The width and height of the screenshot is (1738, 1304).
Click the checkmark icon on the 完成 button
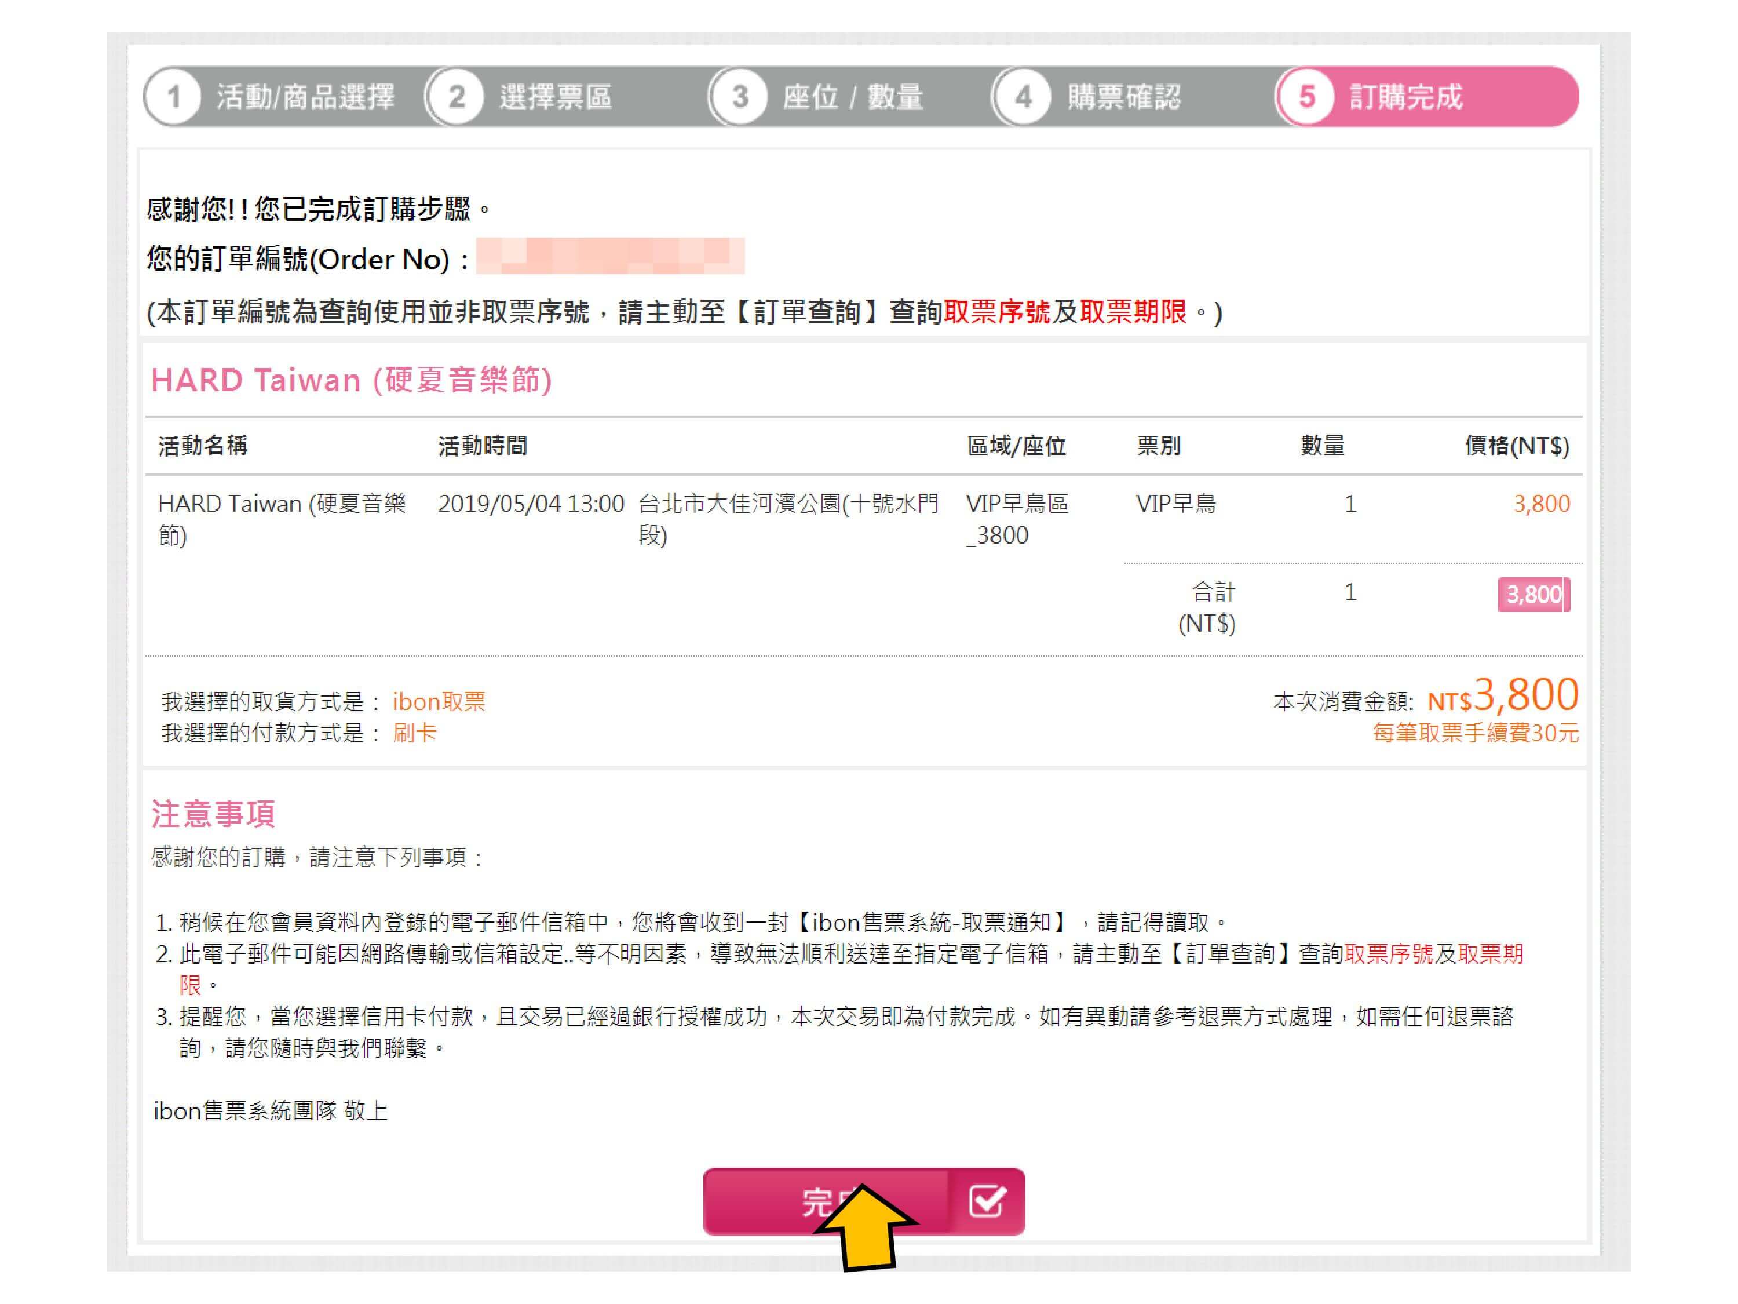coord(987,1200)
